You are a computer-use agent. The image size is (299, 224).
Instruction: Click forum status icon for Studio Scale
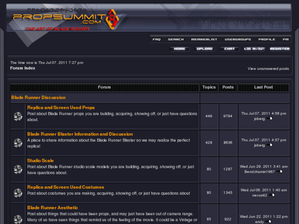click(18, 169)
